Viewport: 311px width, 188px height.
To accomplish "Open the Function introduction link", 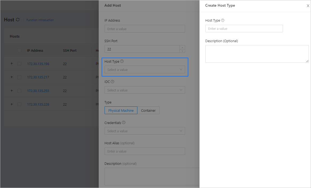I will tap(40, 20).
